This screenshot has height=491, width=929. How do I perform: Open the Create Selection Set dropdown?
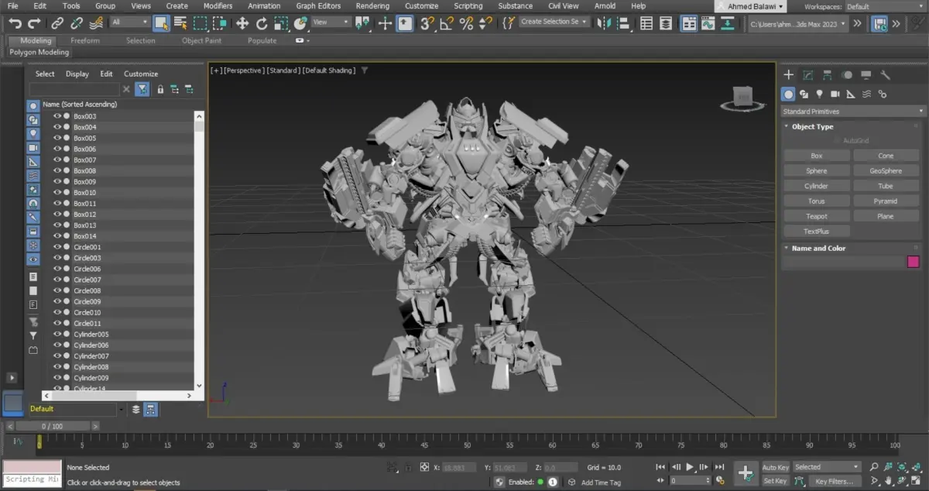click(554, 22)
